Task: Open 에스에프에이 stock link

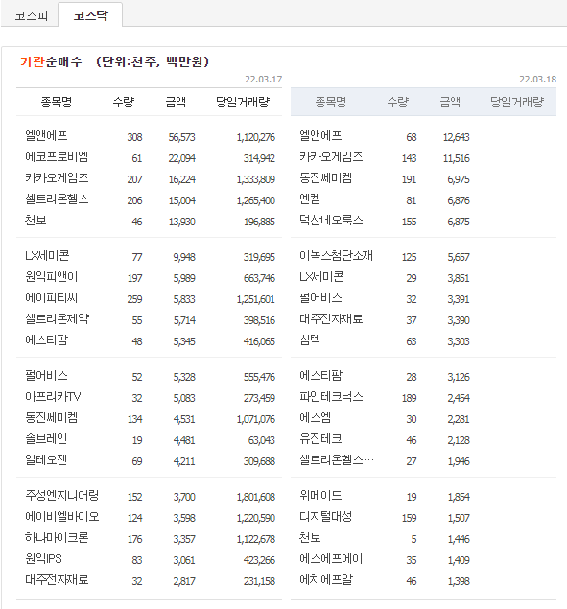Action: 331,558
